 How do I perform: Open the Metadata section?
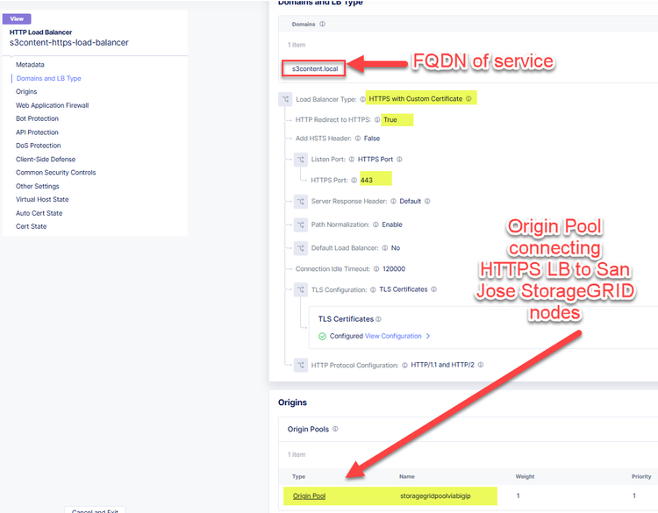click(x=30, y=65)
